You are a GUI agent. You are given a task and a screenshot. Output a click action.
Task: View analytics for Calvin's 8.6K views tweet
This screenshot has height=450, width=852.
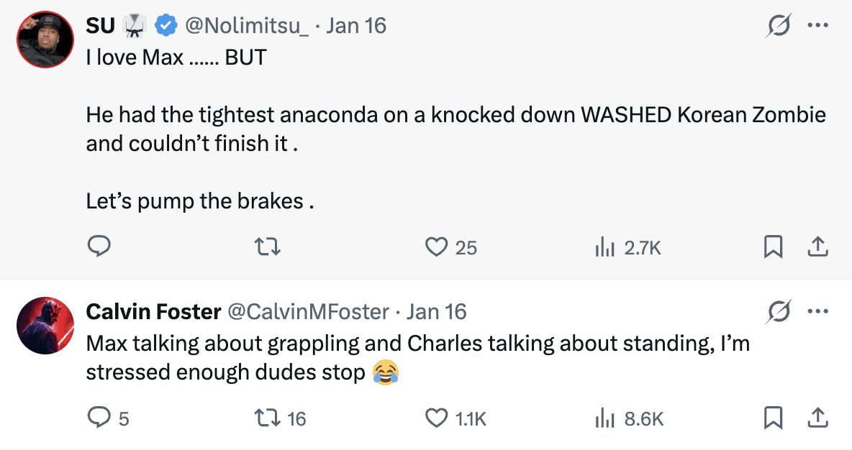603,418
